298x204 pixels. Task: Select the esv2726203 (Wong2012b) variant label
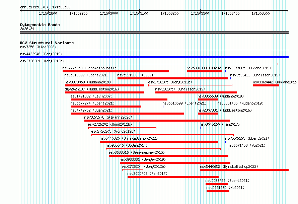[113, 131]
